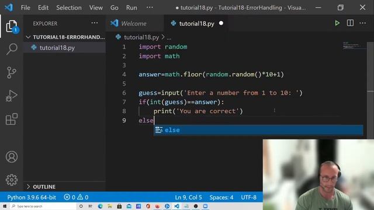Viewport: 374px width, 210px height.
Task: Click 'import random' on line 1
Action: coord(163,47)
